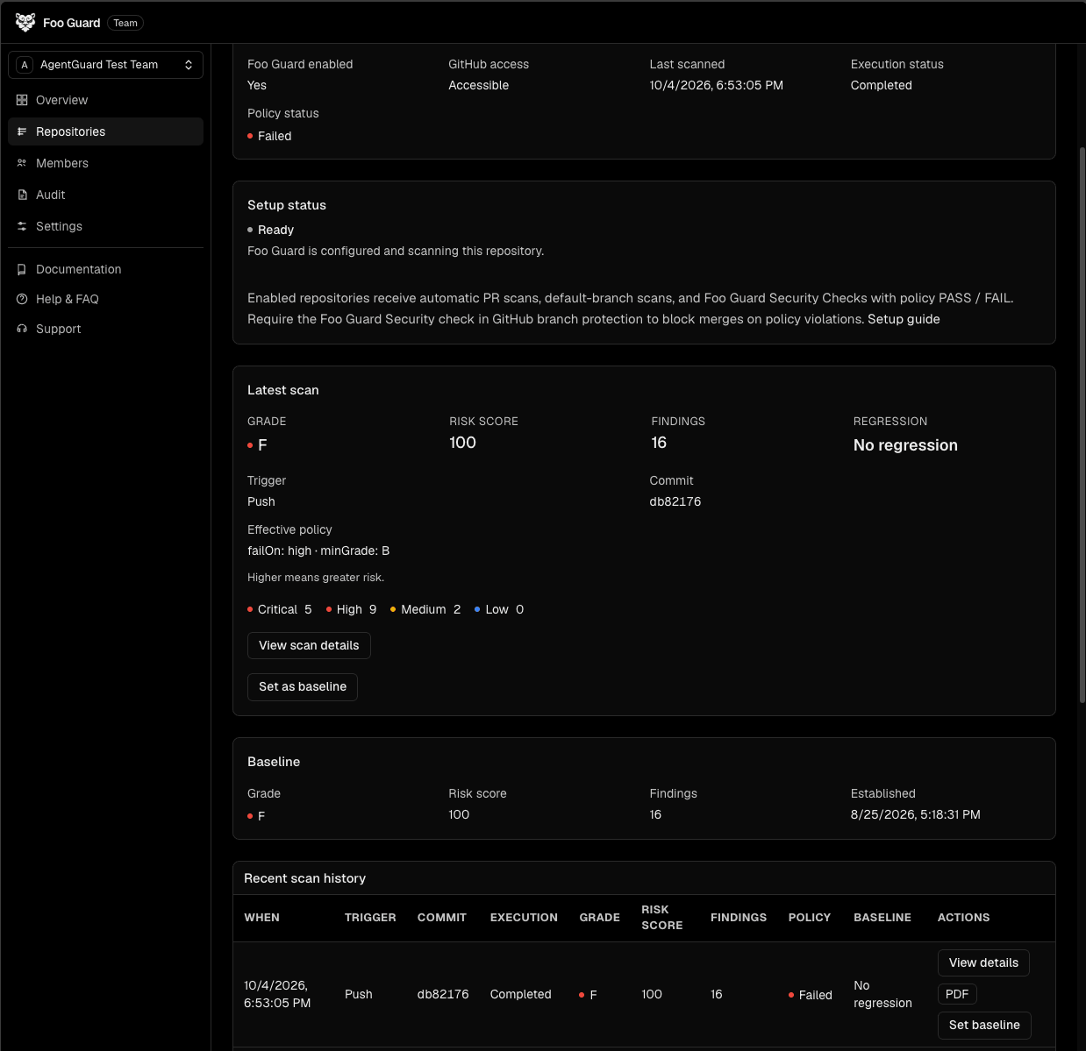Click the Foo Guard tiger logo icon
Viewport: 1086px width, 1051px height.
(25, 23)
